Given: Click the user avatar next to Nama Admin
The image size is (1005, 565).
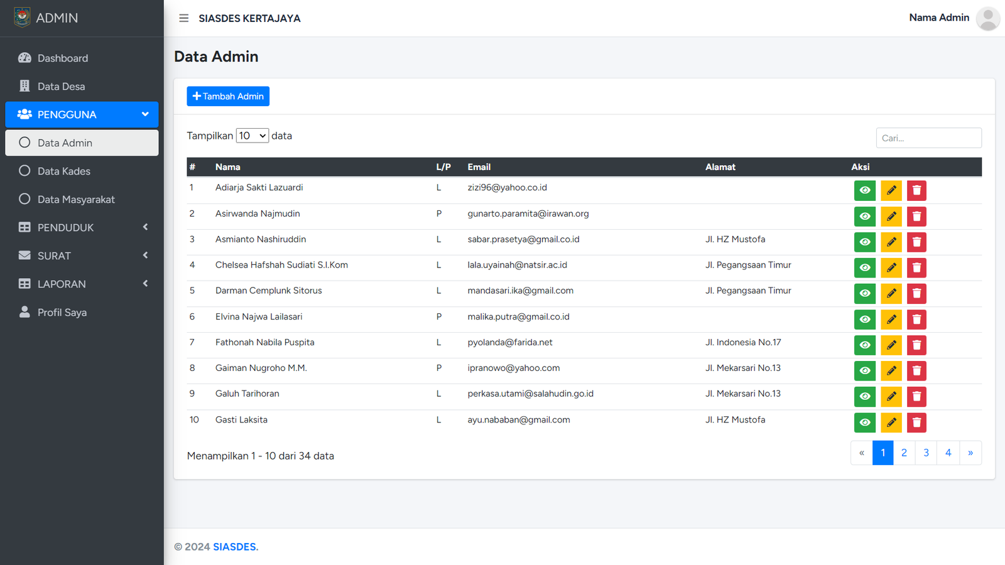Looking at the screenshot, I should 987,18.
